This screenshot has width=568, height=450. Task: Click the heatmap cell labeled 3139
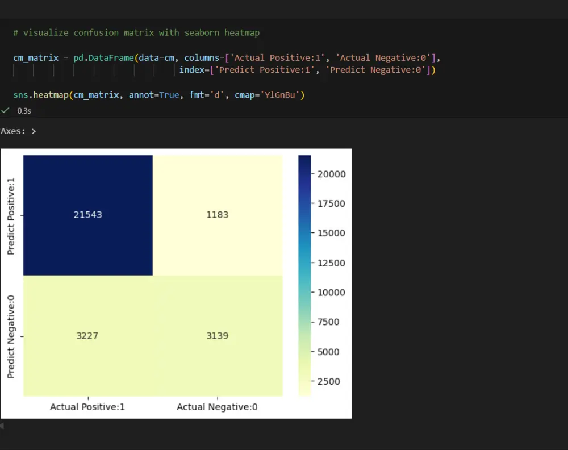point(218,336)
